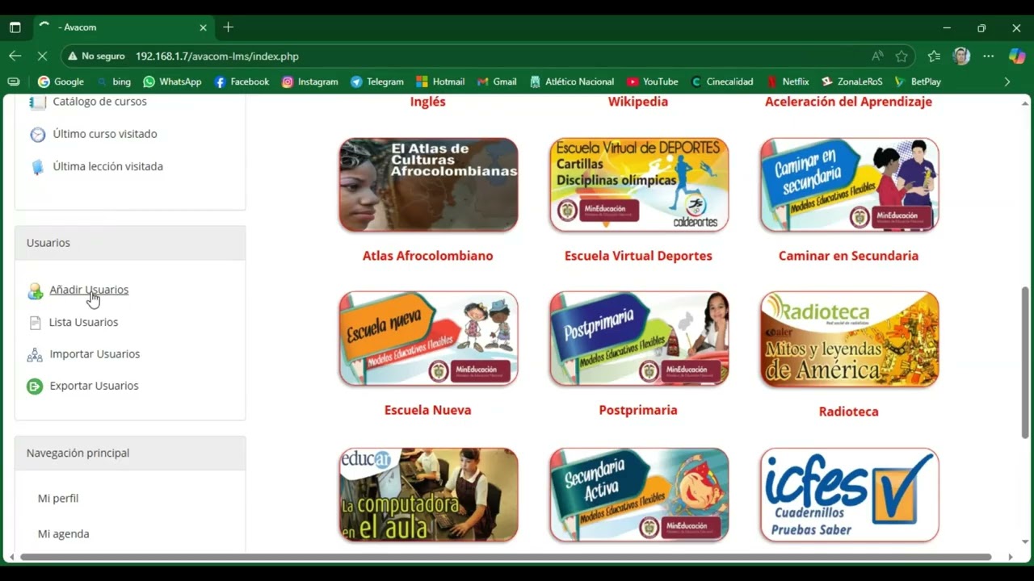Viewport: 1034px width, 581px height.
Task: Click the Navegación principal panel header
Action: [130, 454]
